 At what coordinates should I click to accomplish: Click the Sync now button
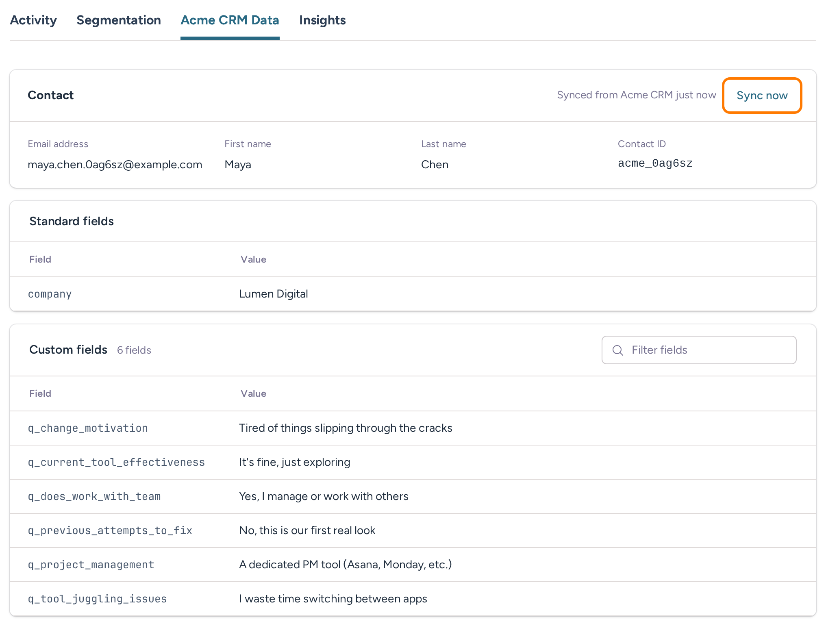[762, 96]
